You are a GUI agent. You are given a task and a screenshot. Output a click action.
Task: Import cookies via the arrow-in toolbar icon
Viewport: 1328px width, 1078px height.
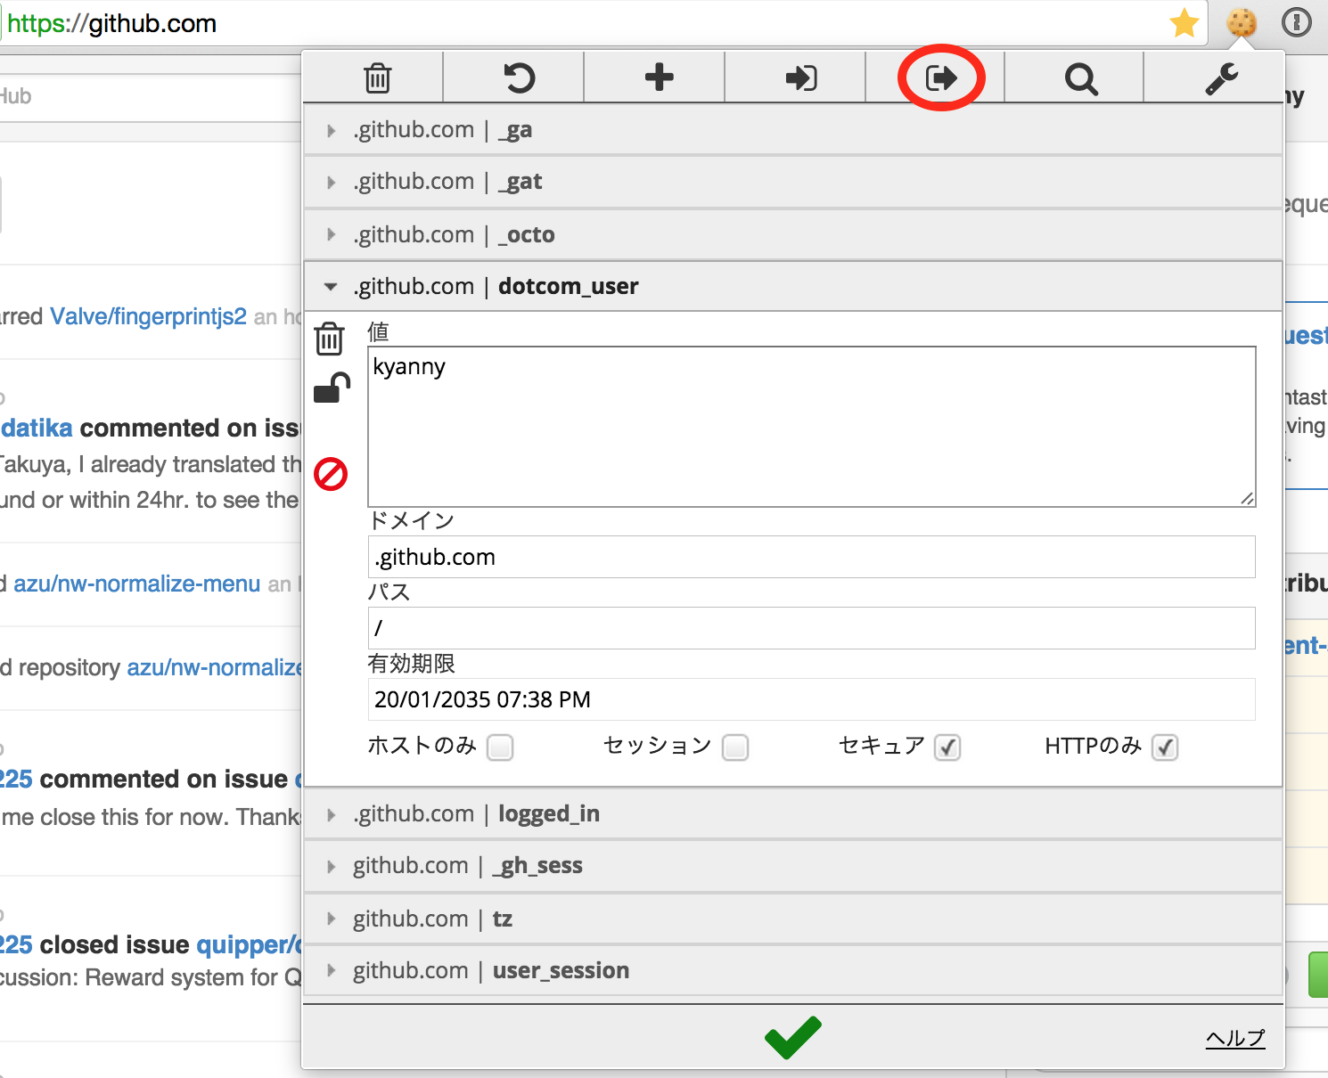[x=798, y=78]
